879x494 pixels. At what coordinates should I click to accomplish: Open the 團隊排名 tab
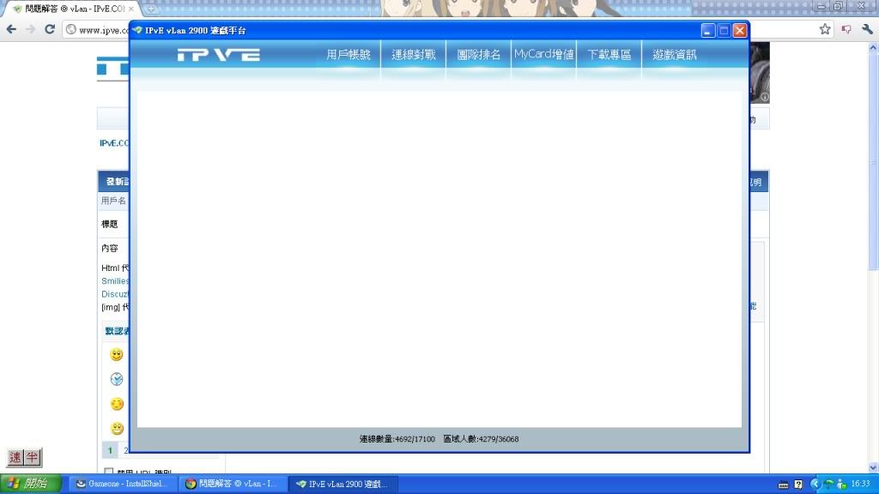pyautogui.click(x=479, y=55)
